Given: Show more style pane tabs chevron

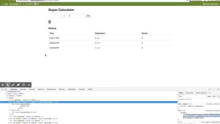Looking at the screenshot, I should [210, 93].
